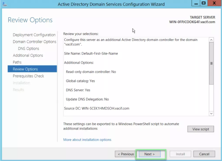Screen dimensions: 222x161
Task: Open the Paths step
Action: coord(17,62)
